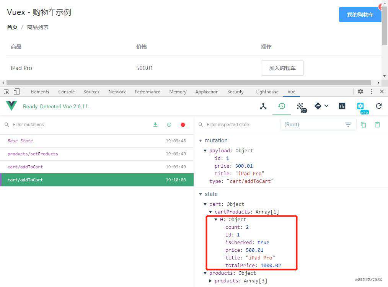Collapse the cartProducts: Array[1] node

[210, 212]
